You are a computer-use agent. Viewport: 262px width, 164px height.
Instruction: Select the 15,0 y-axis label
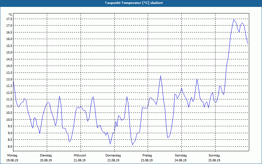click(9, 52)
